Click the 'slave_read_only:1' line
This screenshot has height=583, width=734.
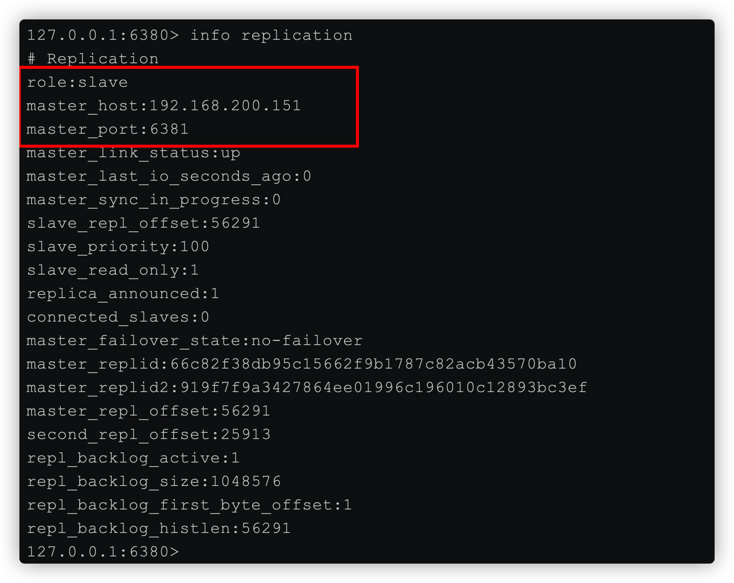(x=113, y=270)
